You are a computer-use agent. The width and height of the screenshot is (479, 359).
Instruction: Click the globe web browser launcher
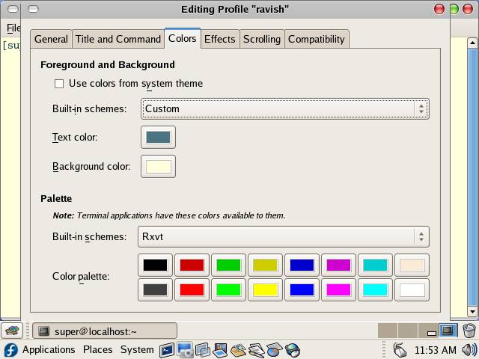pyautogui.click(x=293, y=349)
